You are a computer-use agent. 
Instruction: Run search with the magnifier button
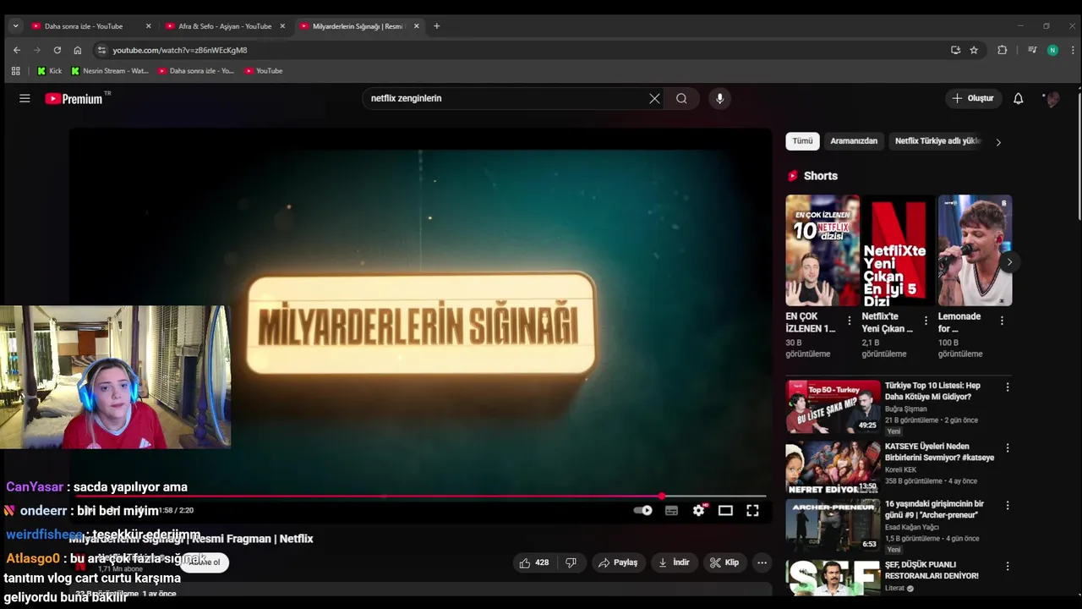(x=681, y=98)
